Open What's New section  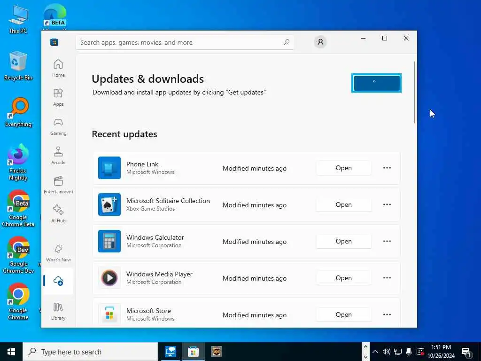point(58,253)
